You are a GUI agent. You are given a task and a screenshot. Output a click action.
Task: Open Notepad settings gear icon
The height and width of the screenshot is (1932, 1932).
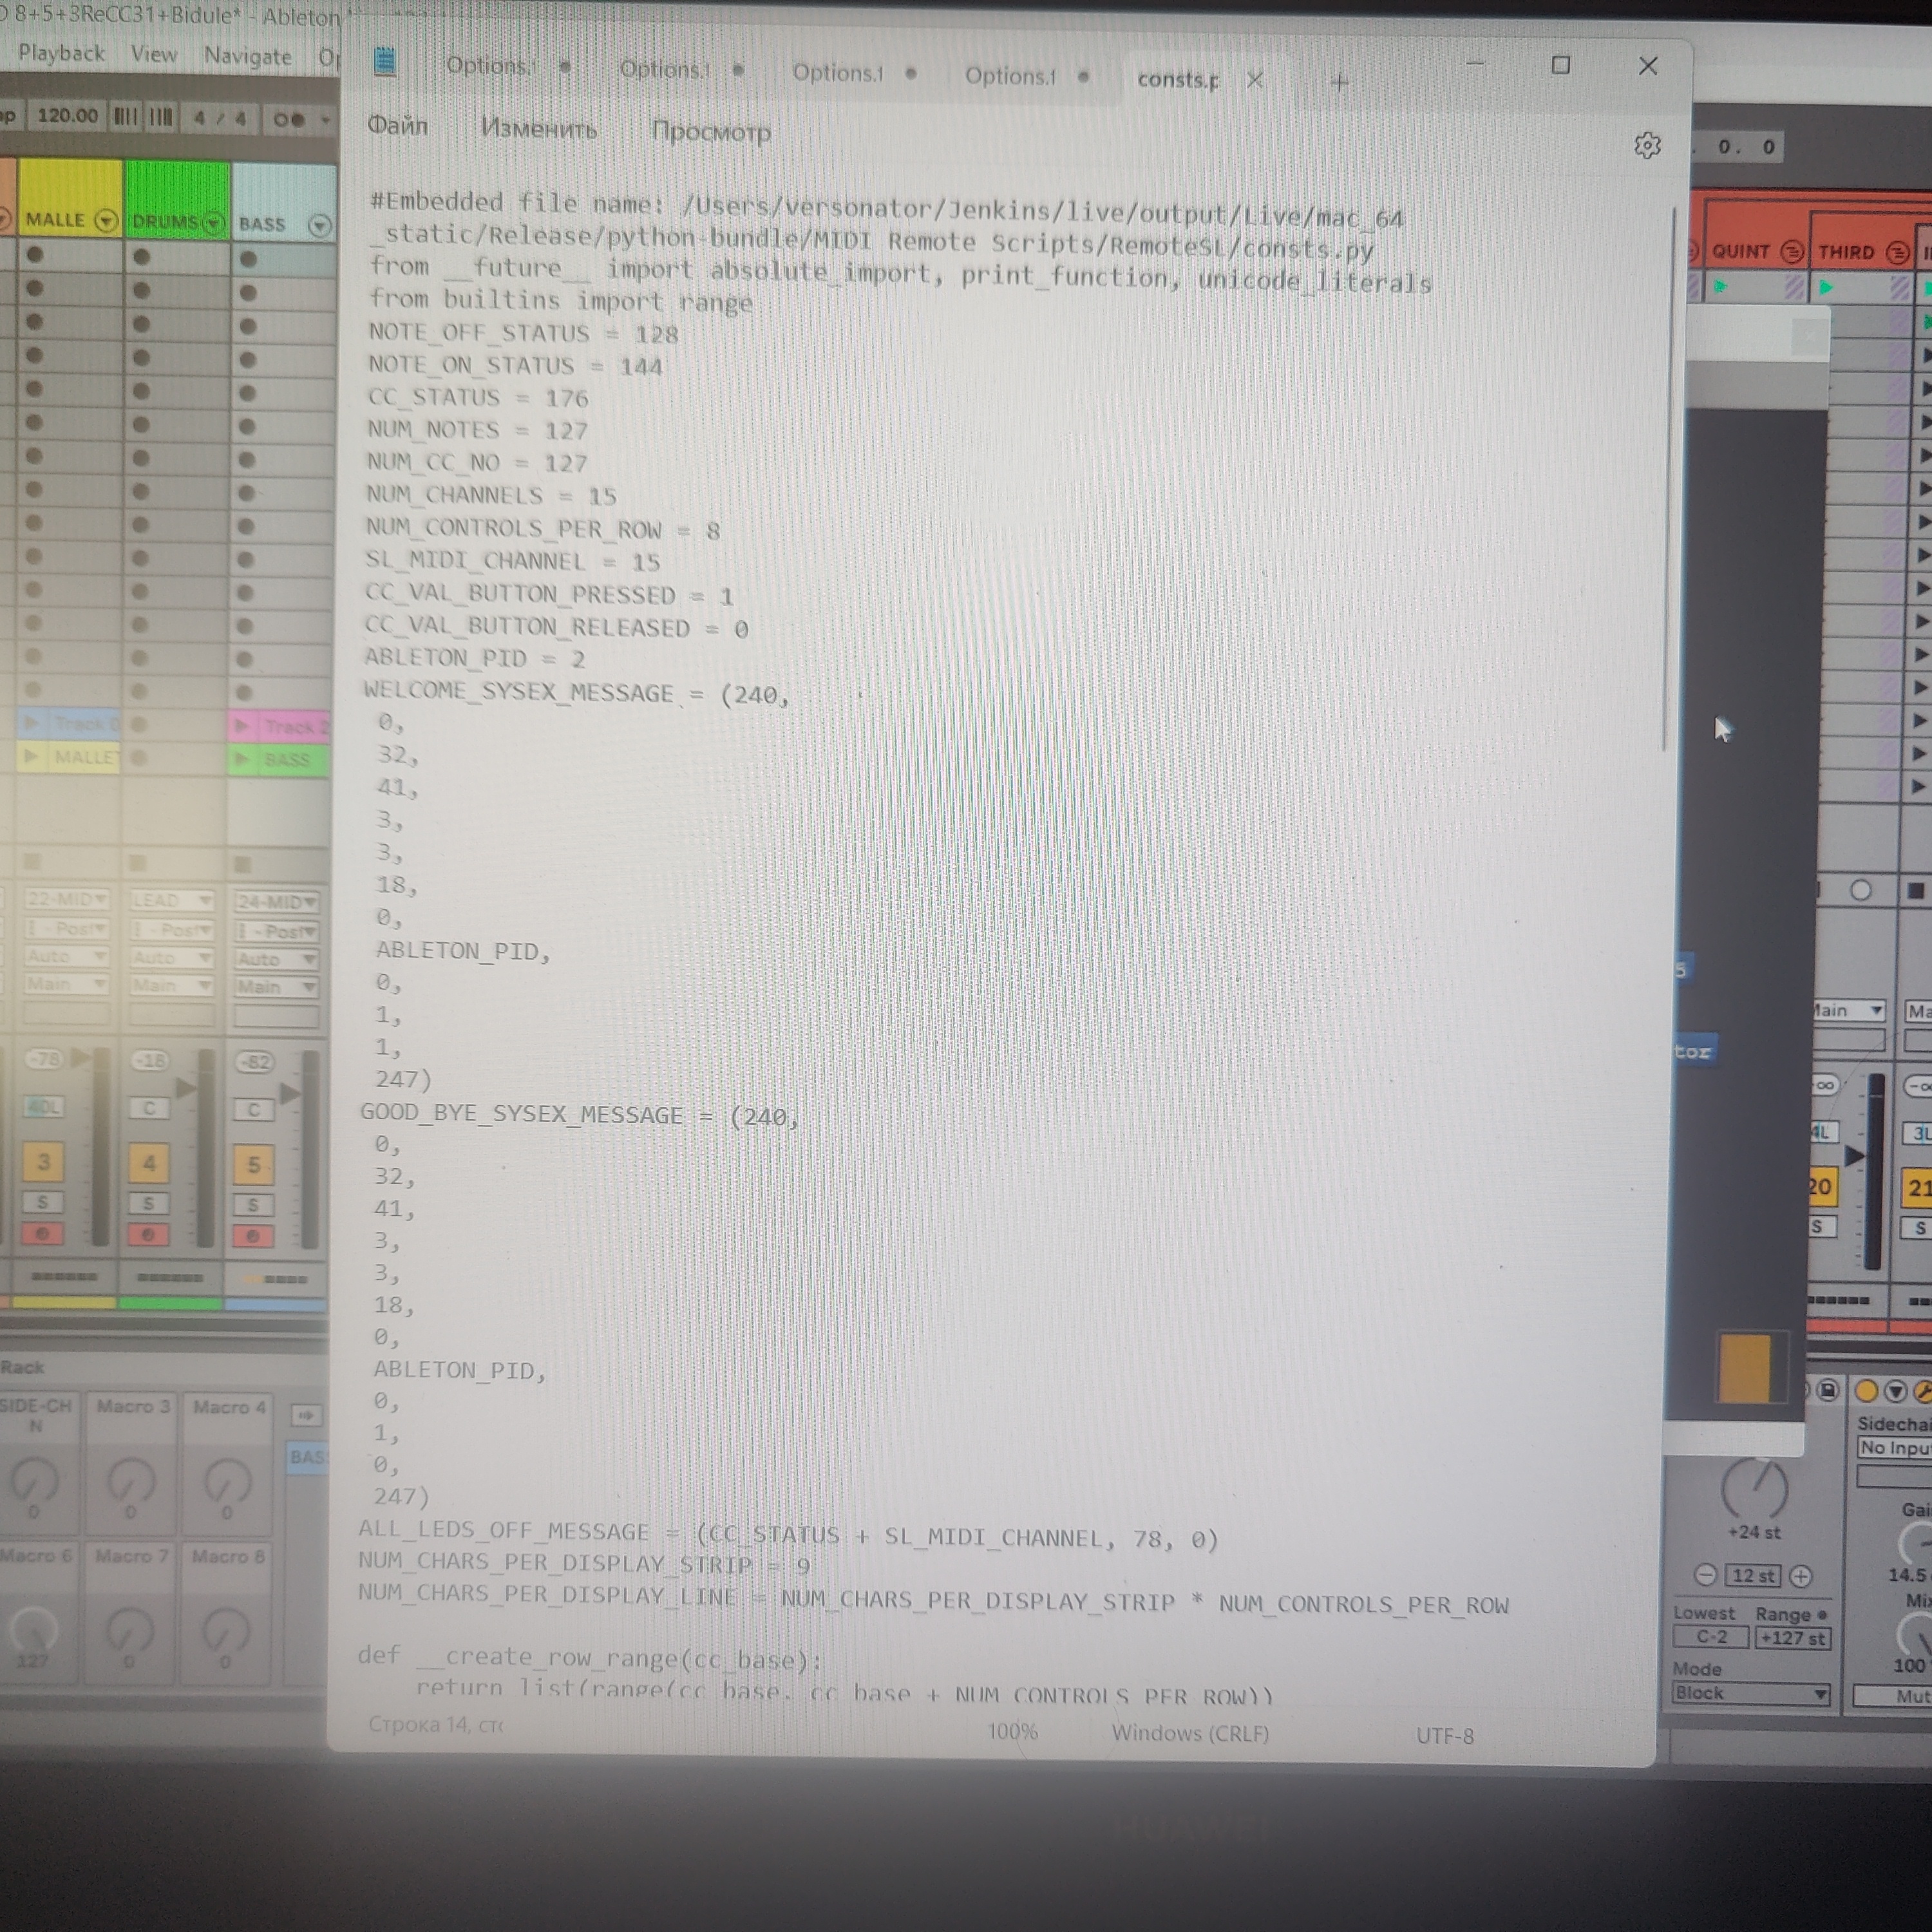point(1647,146)
